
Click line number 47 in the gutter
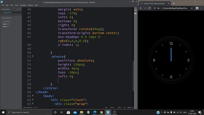(29, 37)
